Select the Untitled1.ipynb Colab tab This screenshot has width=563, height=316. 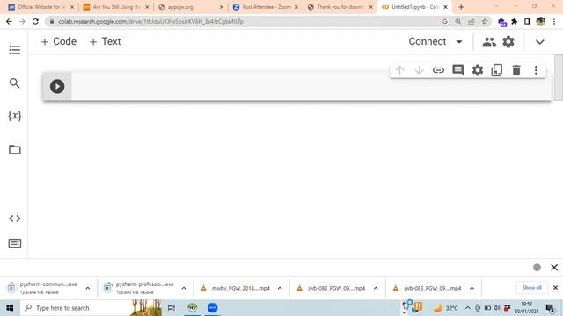(411, 7)
